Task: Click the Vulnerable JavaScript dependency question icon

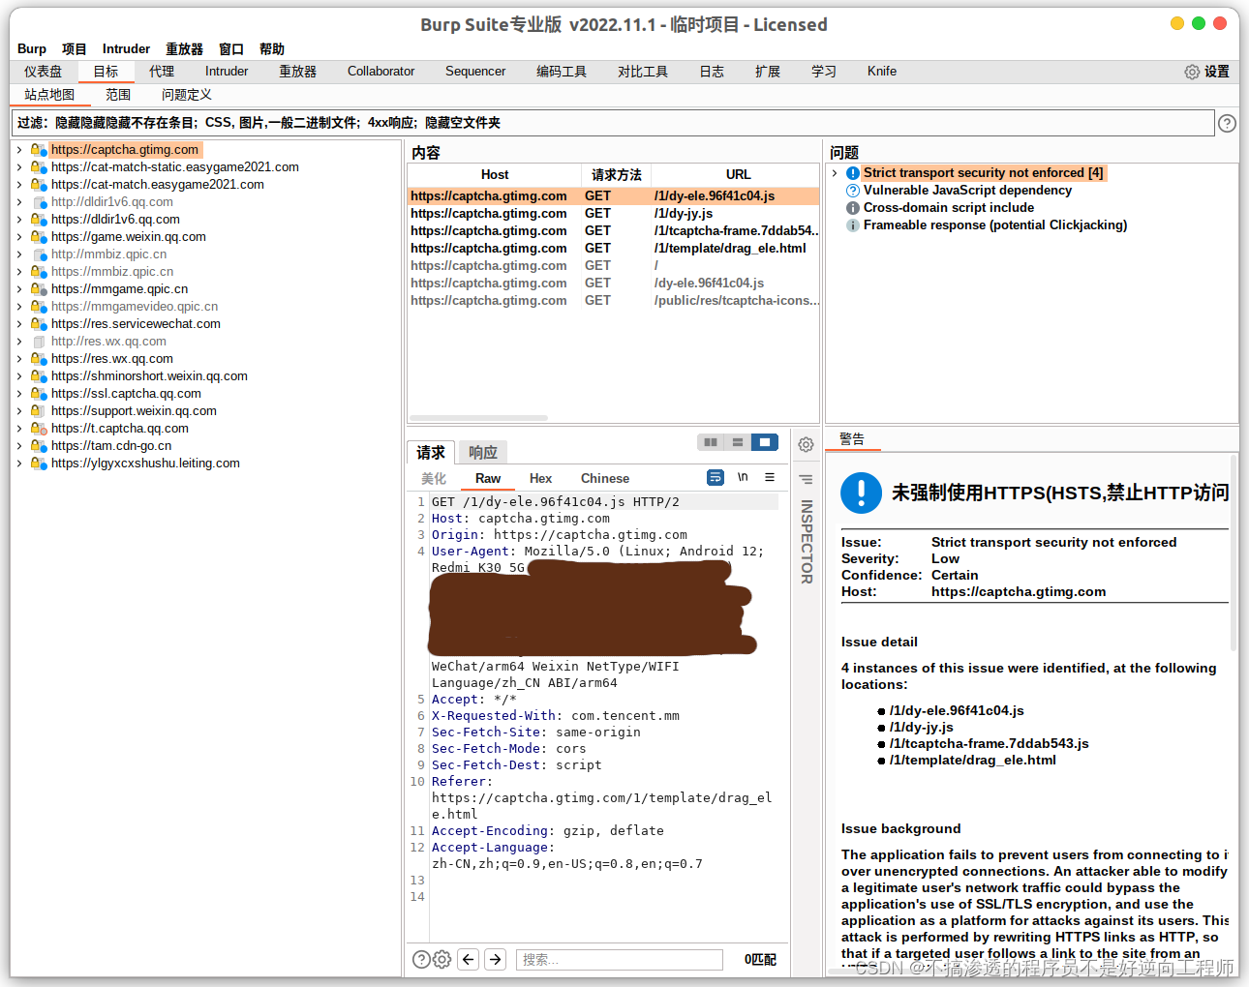Action: pos(853,191)
